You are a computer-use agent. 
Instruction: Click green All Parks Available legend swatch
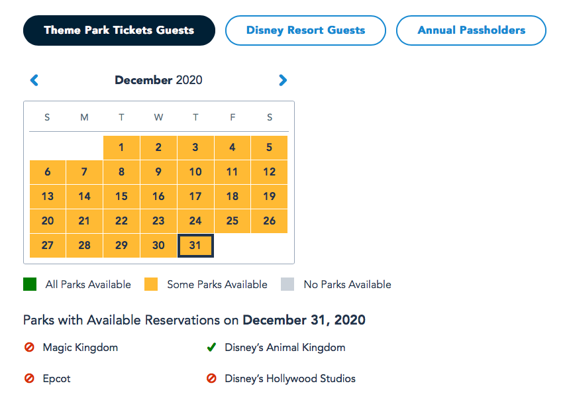[x=30, y=284]
